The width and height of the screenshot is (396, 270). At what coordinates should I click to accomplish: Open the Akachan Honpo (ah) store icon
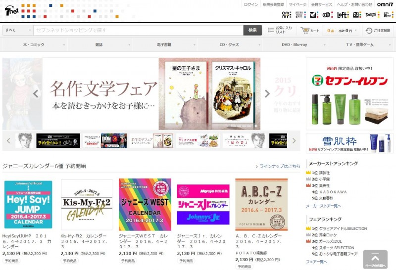click(328, 15)
